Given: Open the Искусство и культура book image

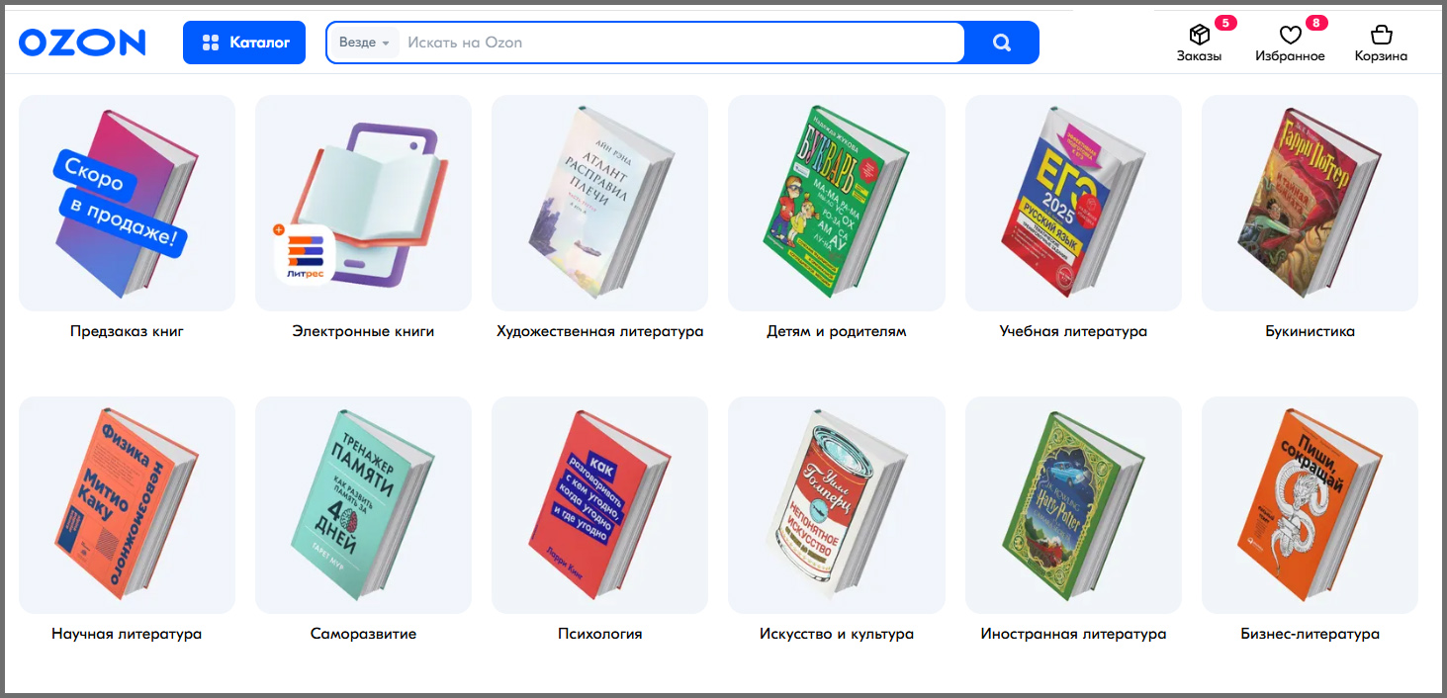Looking at the screenshot, I should [836, 505].
